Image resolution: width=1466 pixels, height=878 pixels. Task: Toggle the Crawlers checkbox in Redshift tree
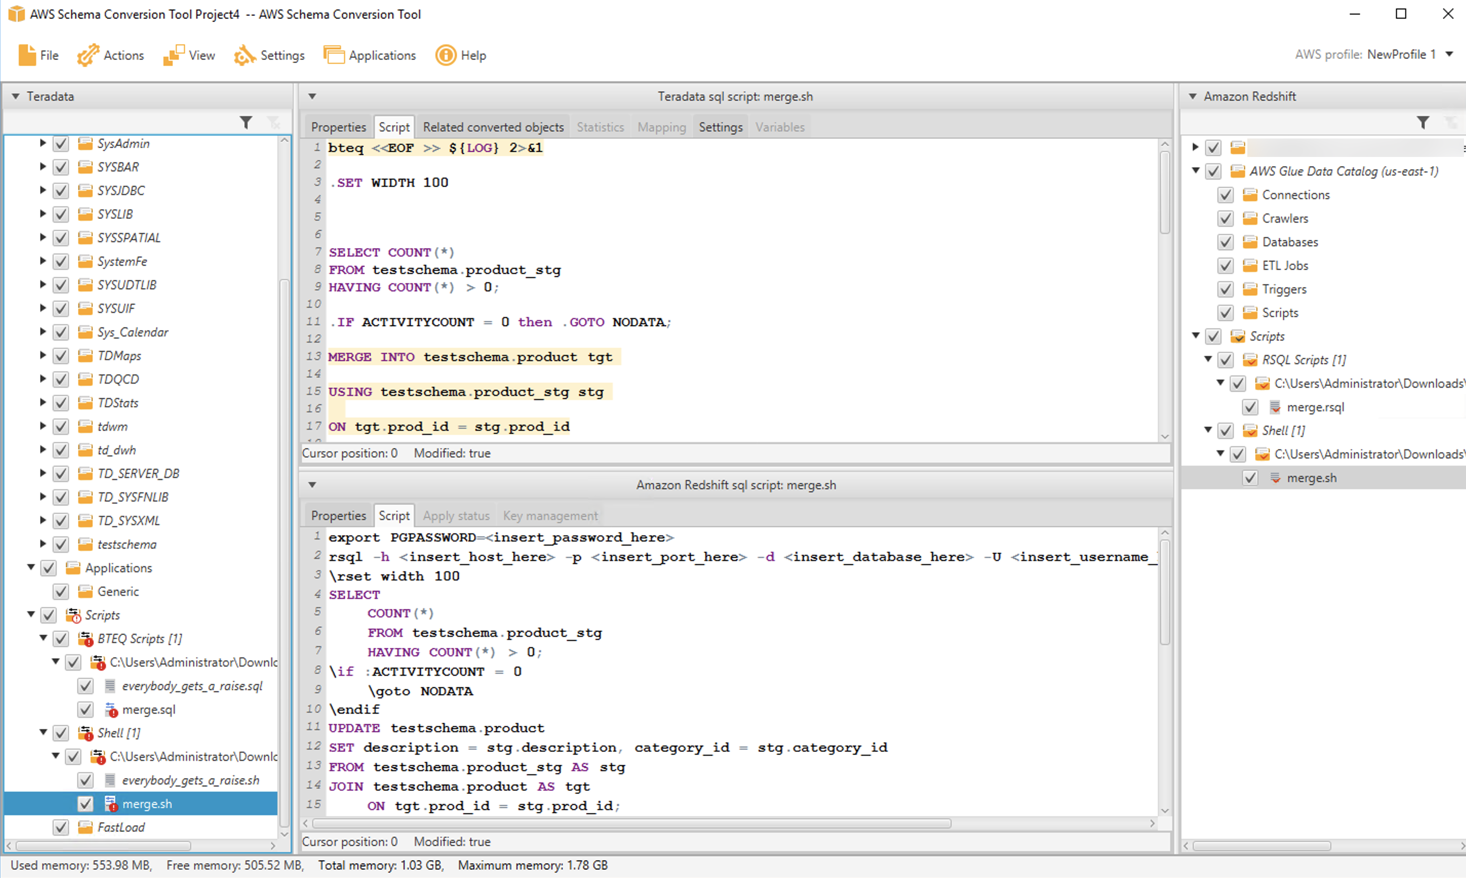(1225, 218)
